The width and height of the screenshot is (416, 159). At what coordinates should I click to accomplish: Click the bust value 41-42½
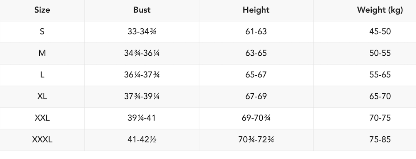pos(142,140)
